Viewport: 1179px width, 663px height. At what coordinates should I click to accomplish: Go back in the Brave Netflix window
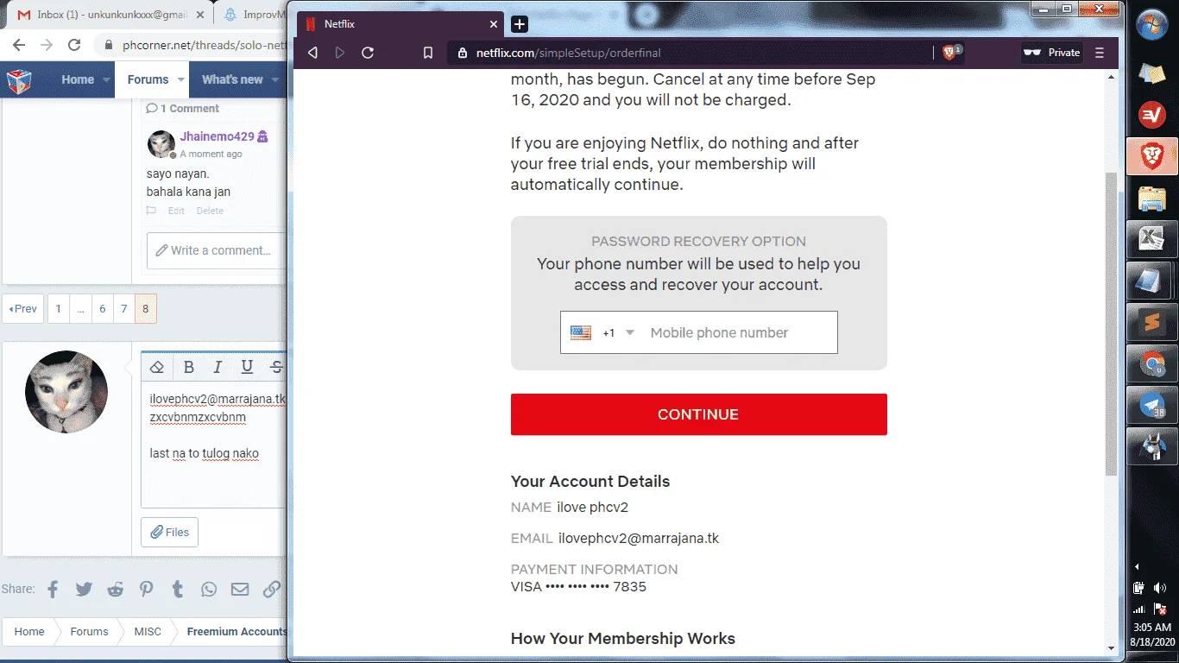pyautogui.click(x=312, y=53)
